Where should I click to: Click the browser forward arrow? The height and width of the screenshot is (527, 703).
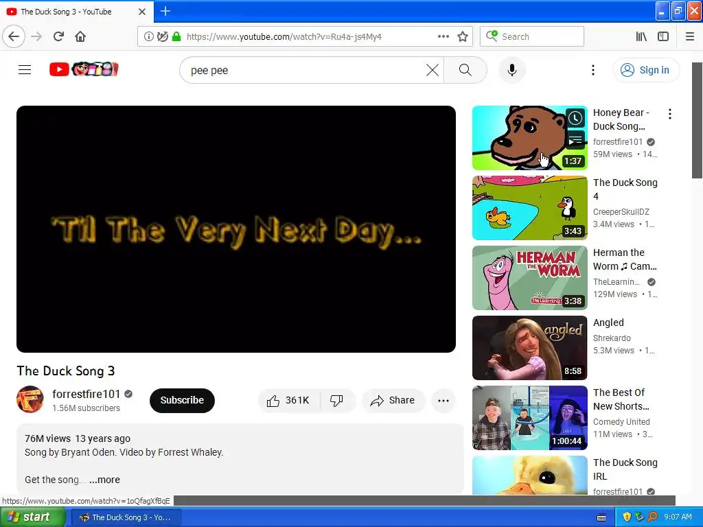(x=36, y=36)
